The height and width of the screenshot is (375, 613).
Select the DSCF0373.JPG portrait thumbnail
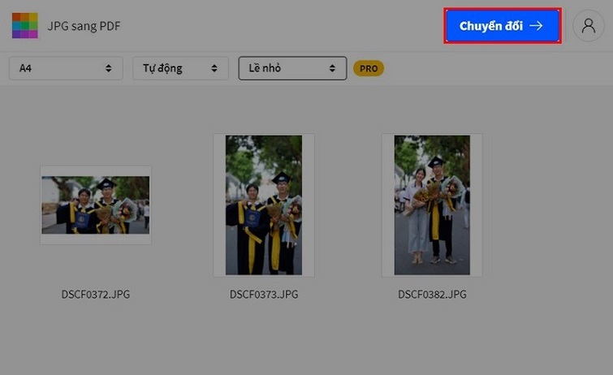pos(263,205)
